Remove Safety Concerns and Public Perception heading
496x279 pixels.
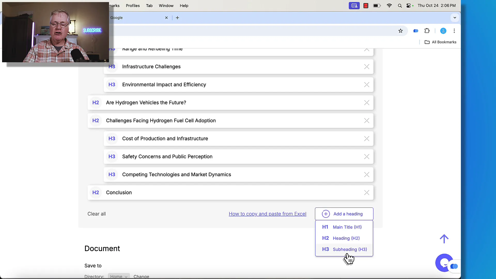click(x=367, y=157)
